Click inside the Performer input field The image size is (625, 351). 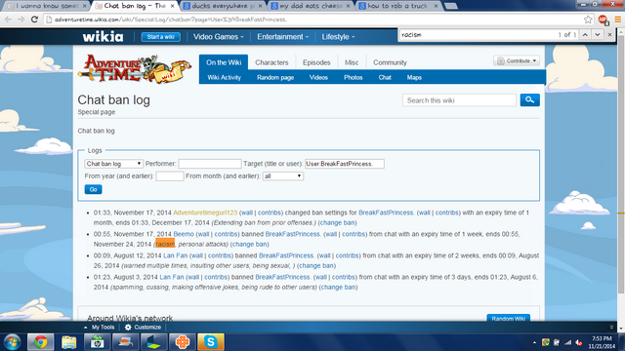coord(210,164)
